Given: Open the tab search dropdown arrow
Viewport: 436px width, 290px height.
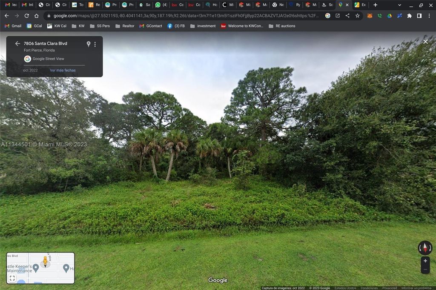Looking at the screenshot, I should pos(399,5).
